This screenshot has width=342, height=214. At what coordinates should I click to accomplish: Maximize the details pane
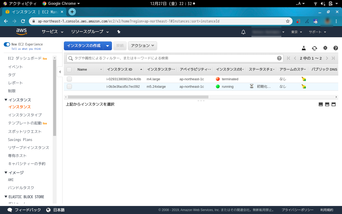pos(333,104)
